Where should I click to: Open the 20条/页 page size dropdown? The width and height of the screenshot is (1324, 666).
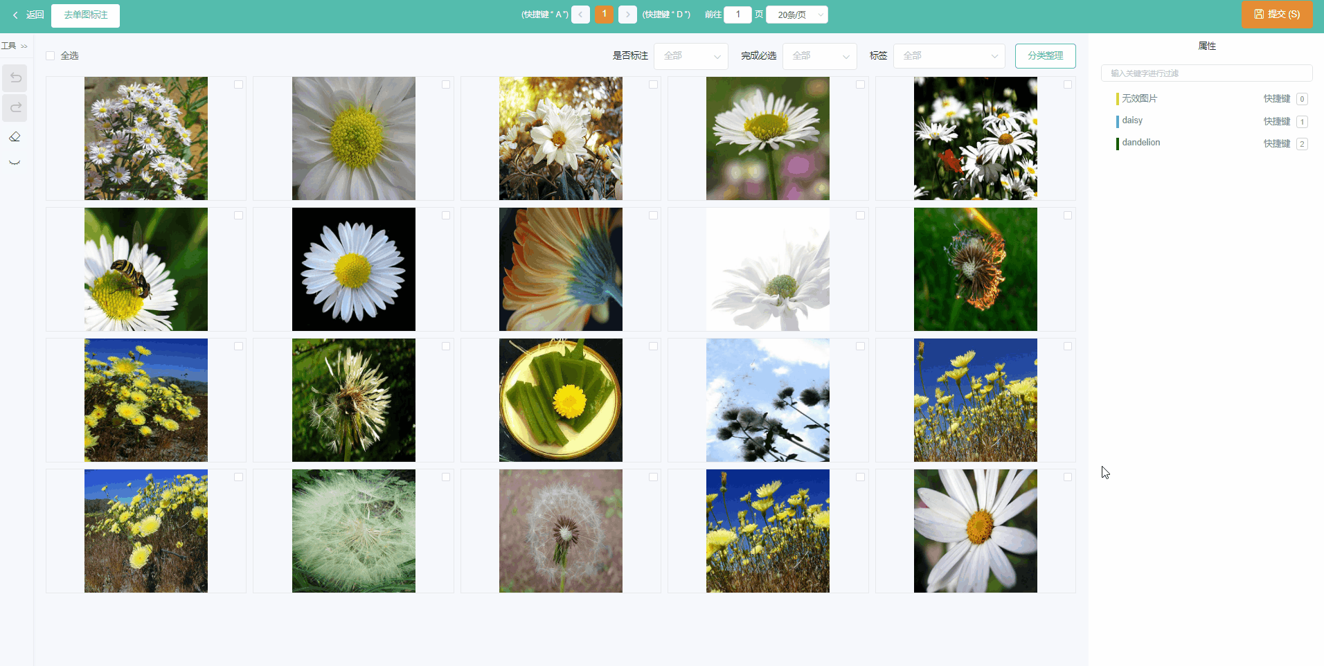[x=797, y=15]
